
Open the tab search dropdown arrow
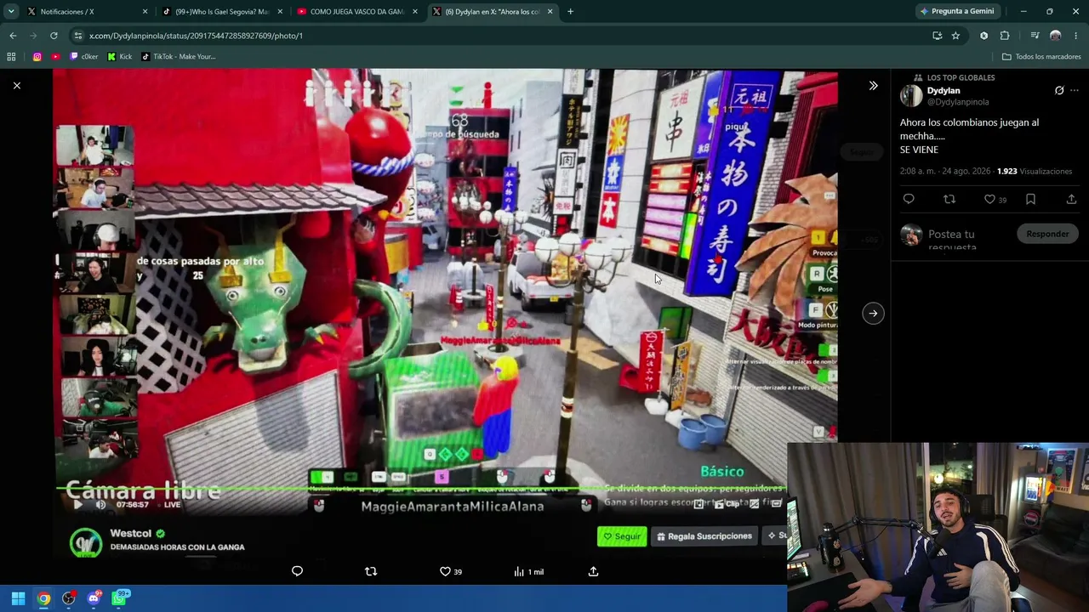11,12
